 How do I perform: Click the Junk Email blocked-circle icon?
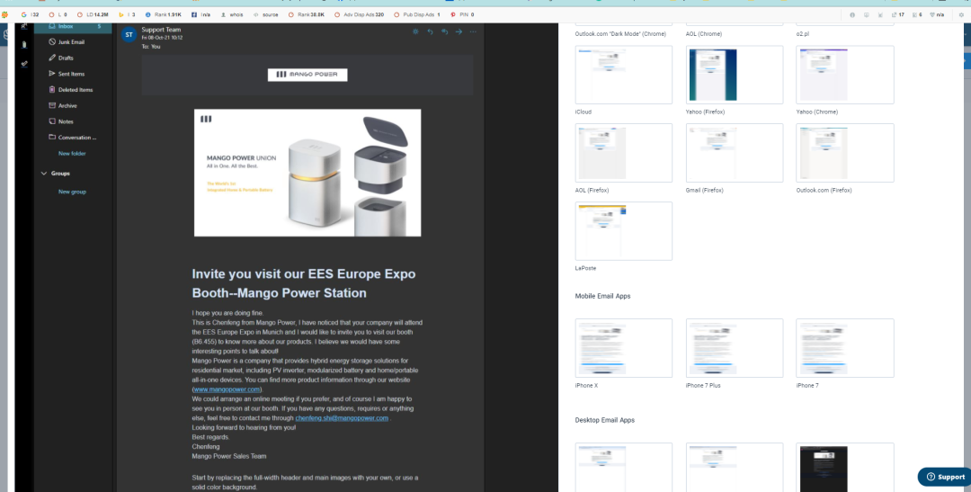[53, 42]
